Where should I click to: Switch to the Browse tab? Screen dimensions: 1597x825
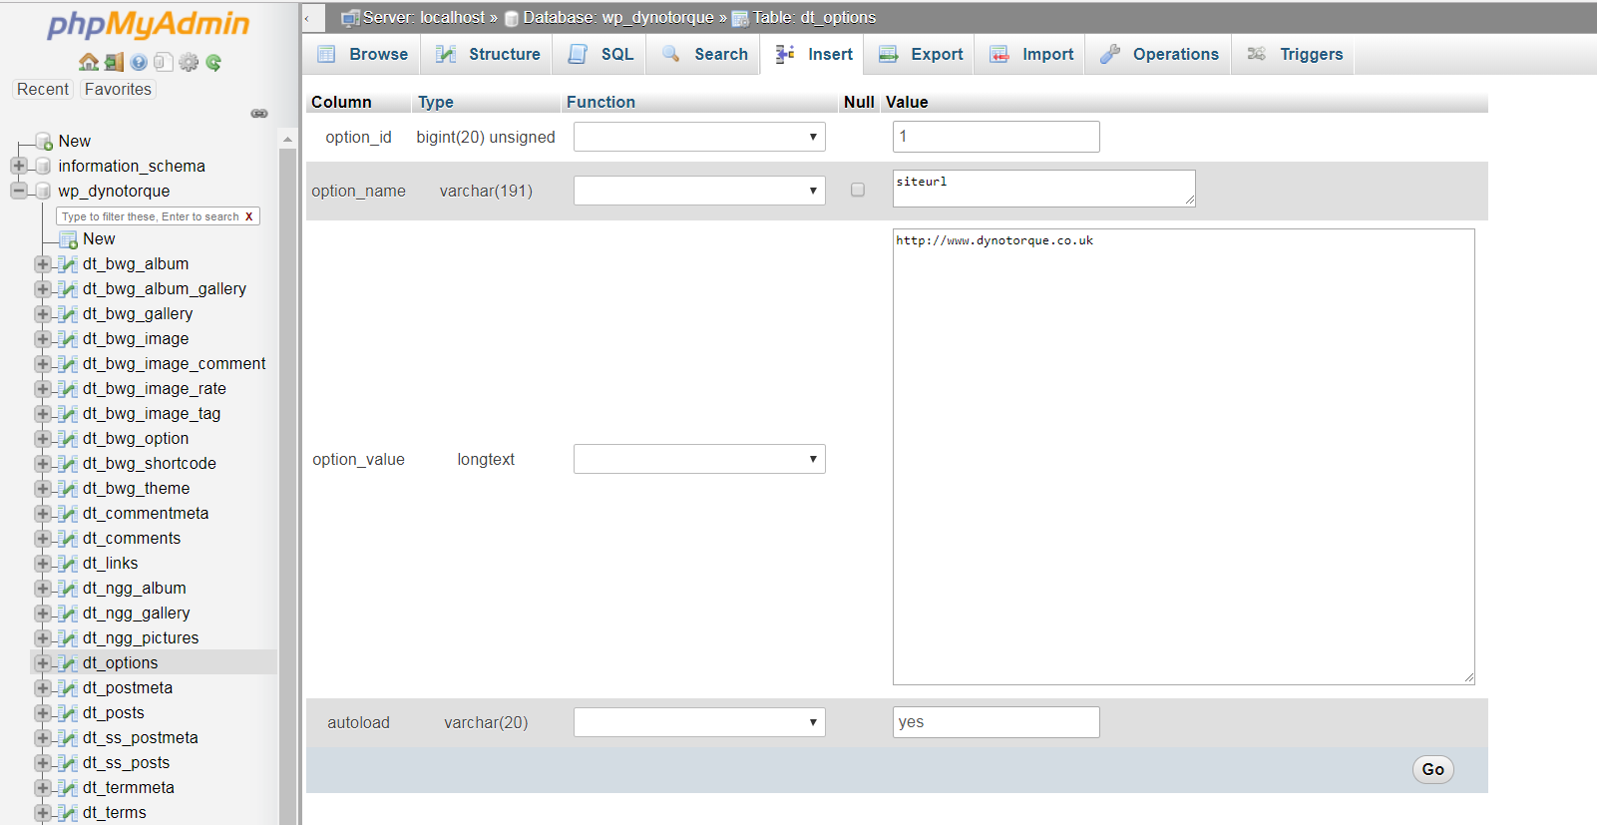[x=363, y=54]
